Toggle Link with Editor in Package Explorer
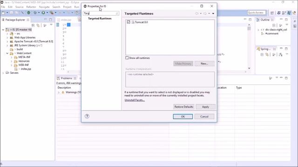The image size is (298, 167). pyautogui.click(x=38, y=25)
